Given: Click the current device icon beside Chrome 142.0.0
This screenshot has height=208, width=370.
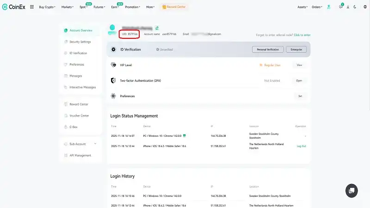Looking at the screenshot, I should [184, 135].
